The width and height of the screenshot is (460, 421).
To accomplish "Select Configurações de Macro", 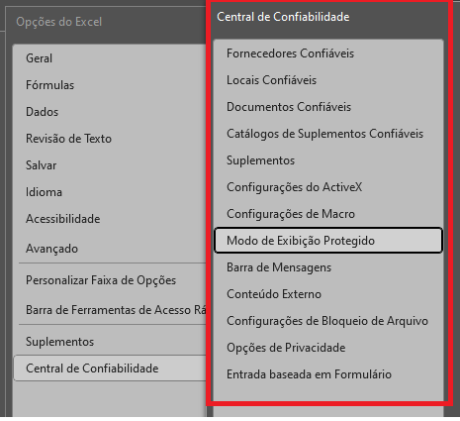I will pos(291,214).
